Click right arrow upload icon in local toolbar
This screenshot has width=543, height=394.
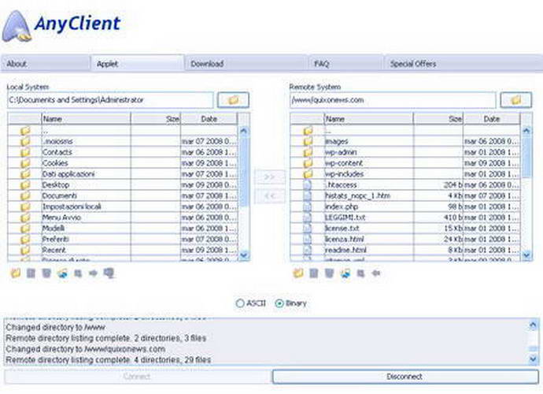93,273
